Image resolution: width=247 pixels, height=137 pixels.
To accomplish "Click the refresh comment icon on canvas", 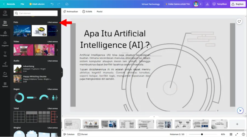I will pos(239,21).
